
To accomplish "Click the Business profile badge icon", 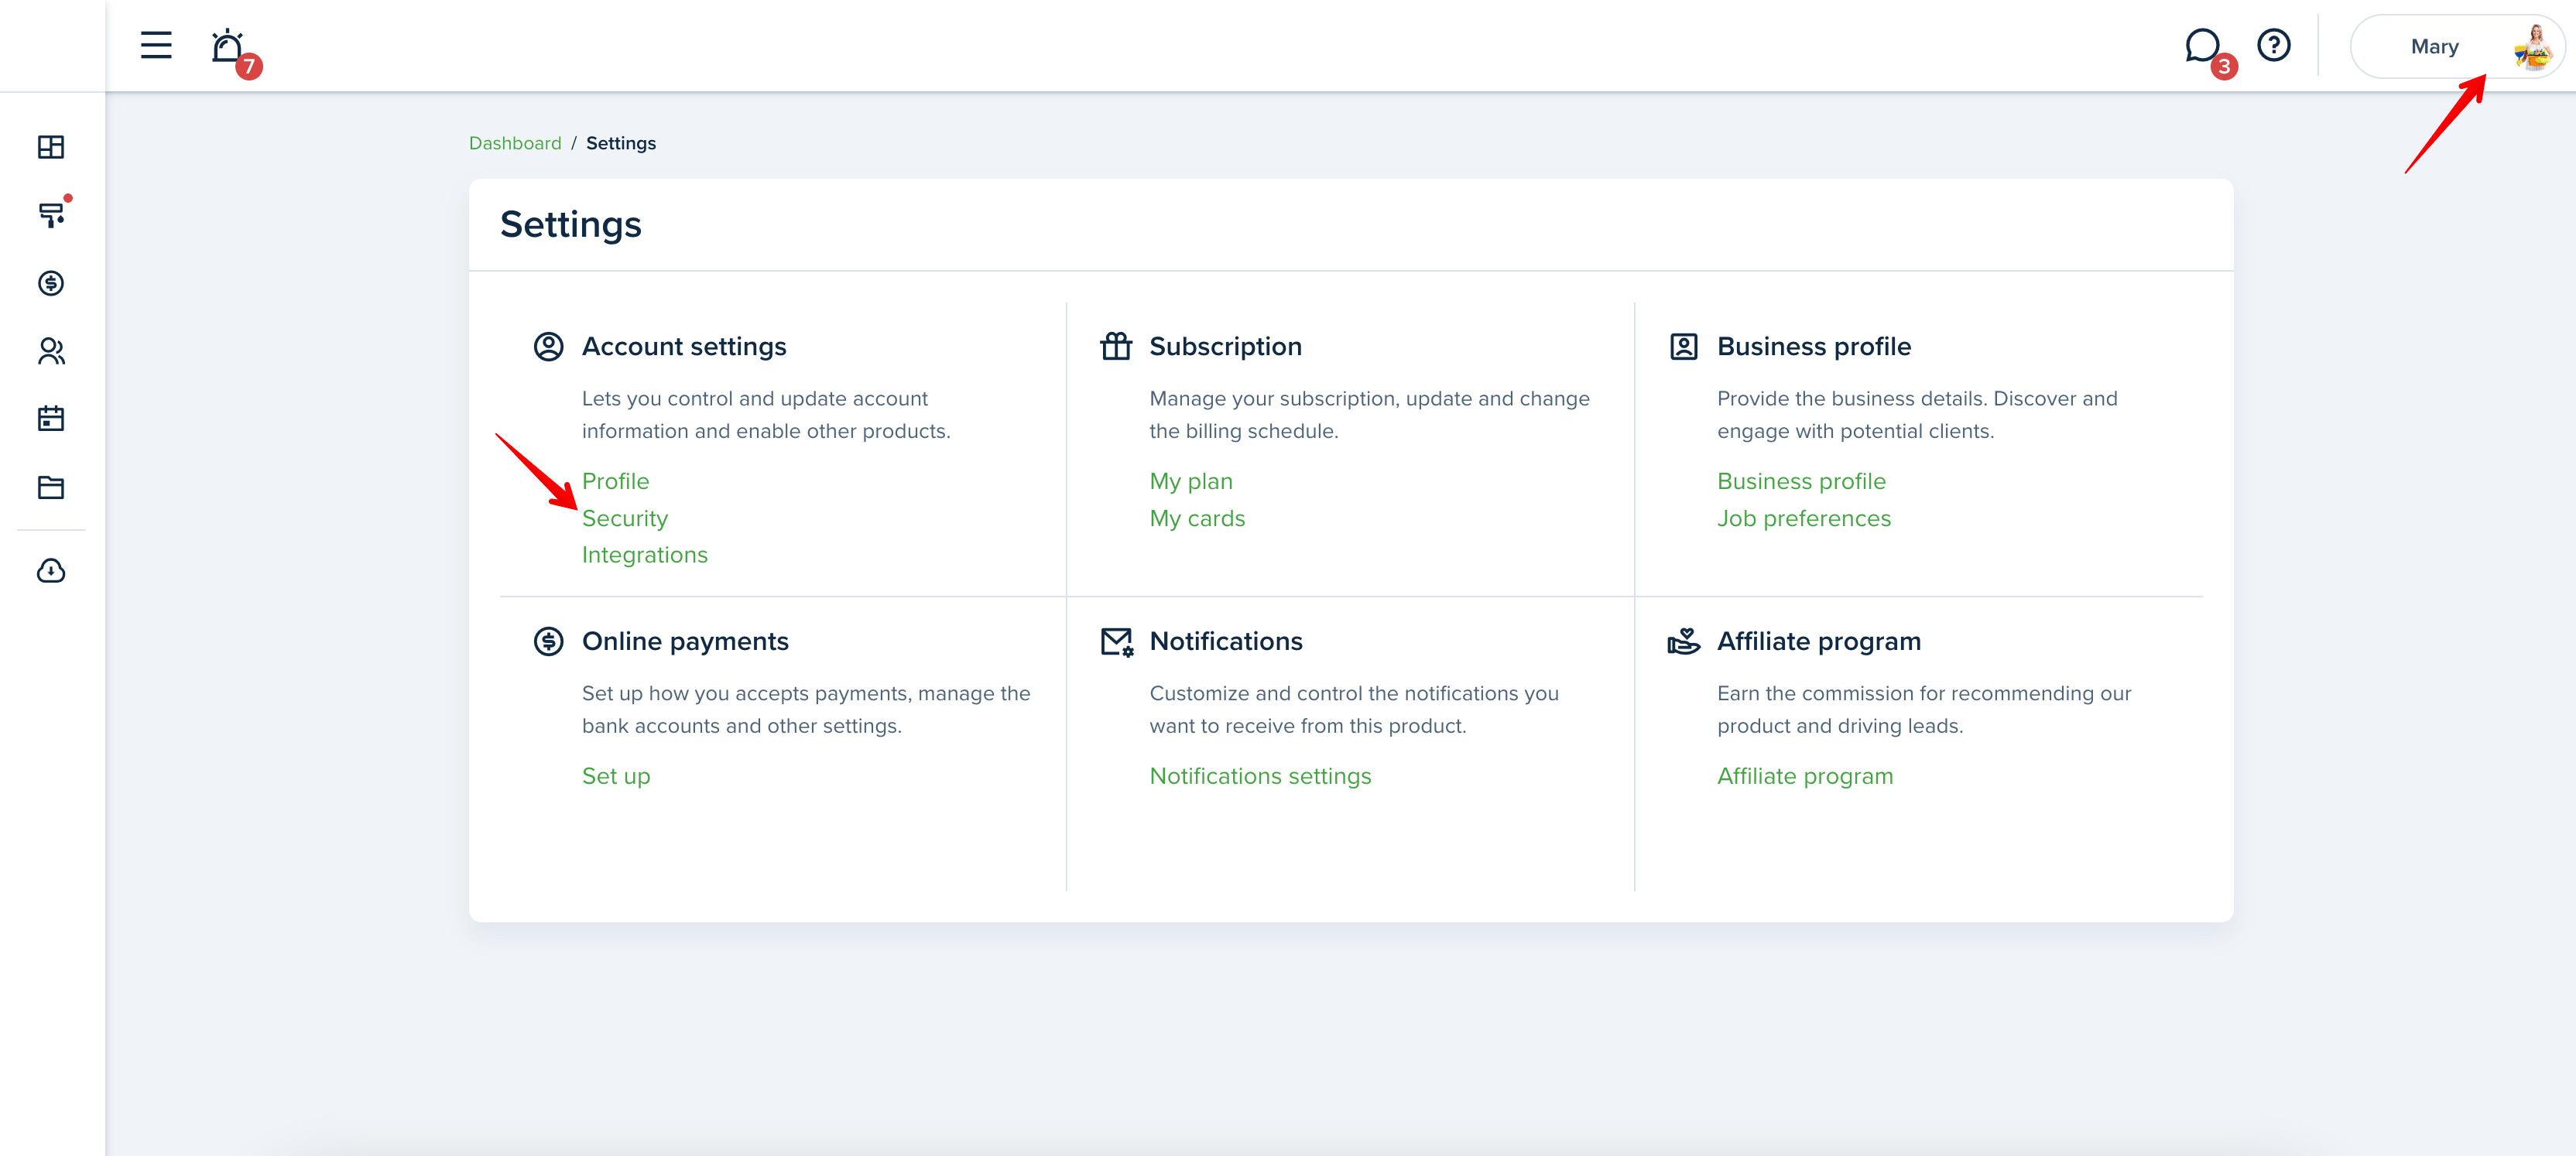I will click(x=1684, y=346).
